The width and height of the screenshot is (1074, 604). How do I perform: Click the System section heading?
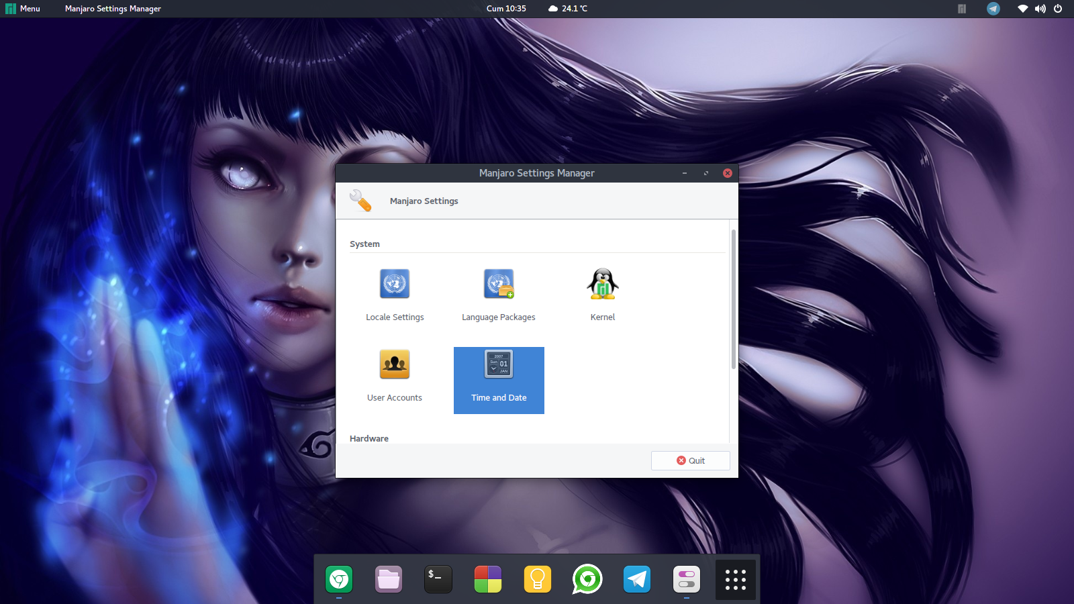tap(364, 244)
